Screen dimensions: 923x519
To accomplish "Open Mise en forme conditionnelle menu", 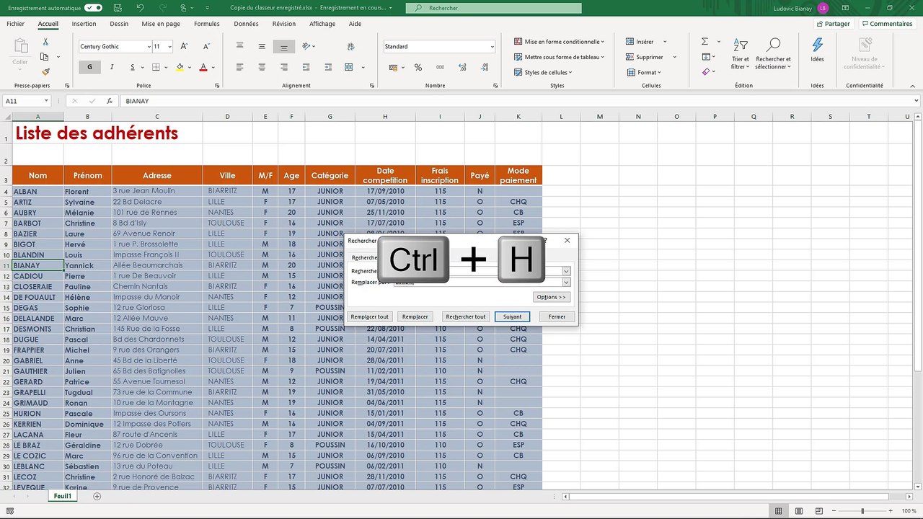I will (559, 42).
